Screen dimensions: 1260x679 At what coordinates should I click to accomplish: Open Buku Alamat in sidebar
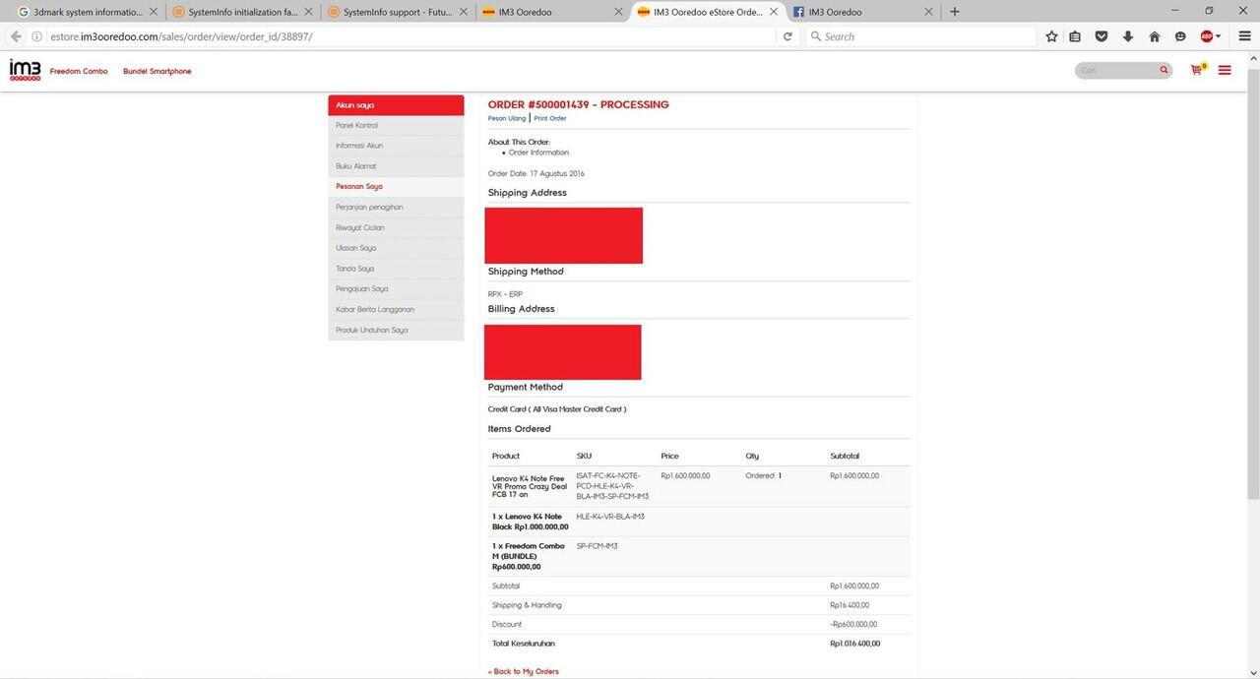pyautogui.click(x=396, y=166)
